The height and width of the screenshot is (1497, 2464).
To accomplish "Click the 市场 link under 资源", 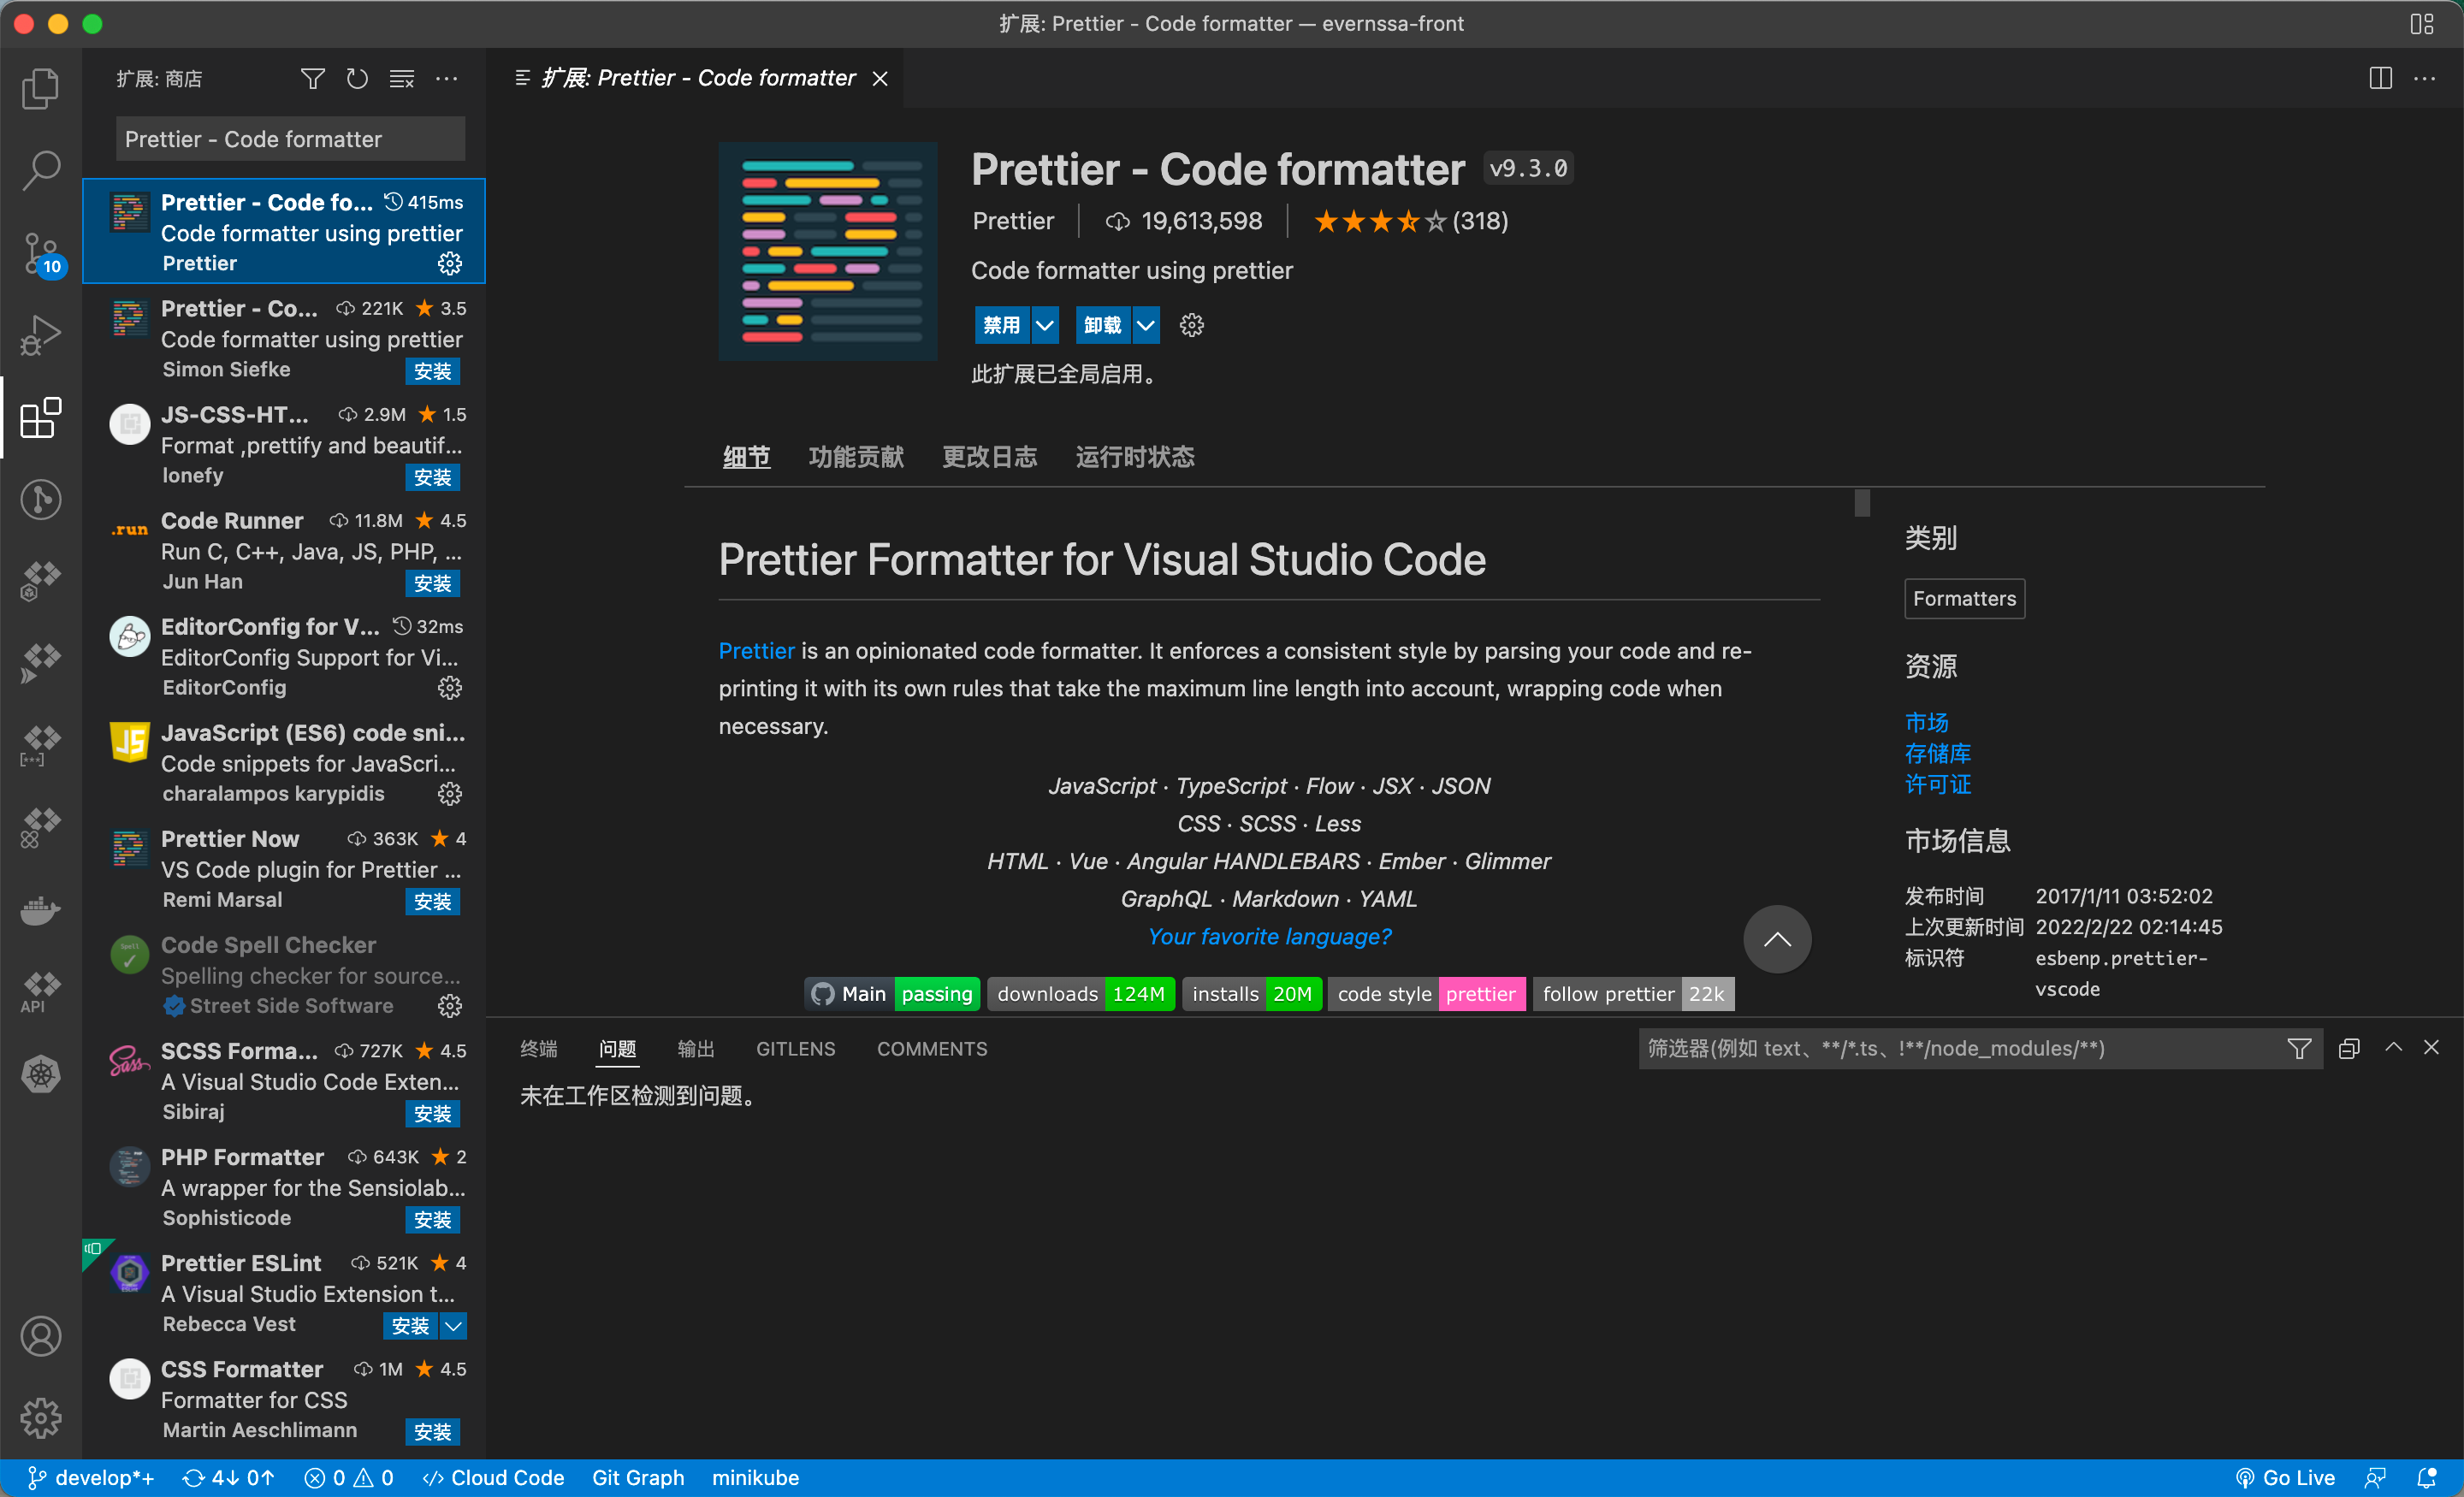I will [x=1928, y=721].
